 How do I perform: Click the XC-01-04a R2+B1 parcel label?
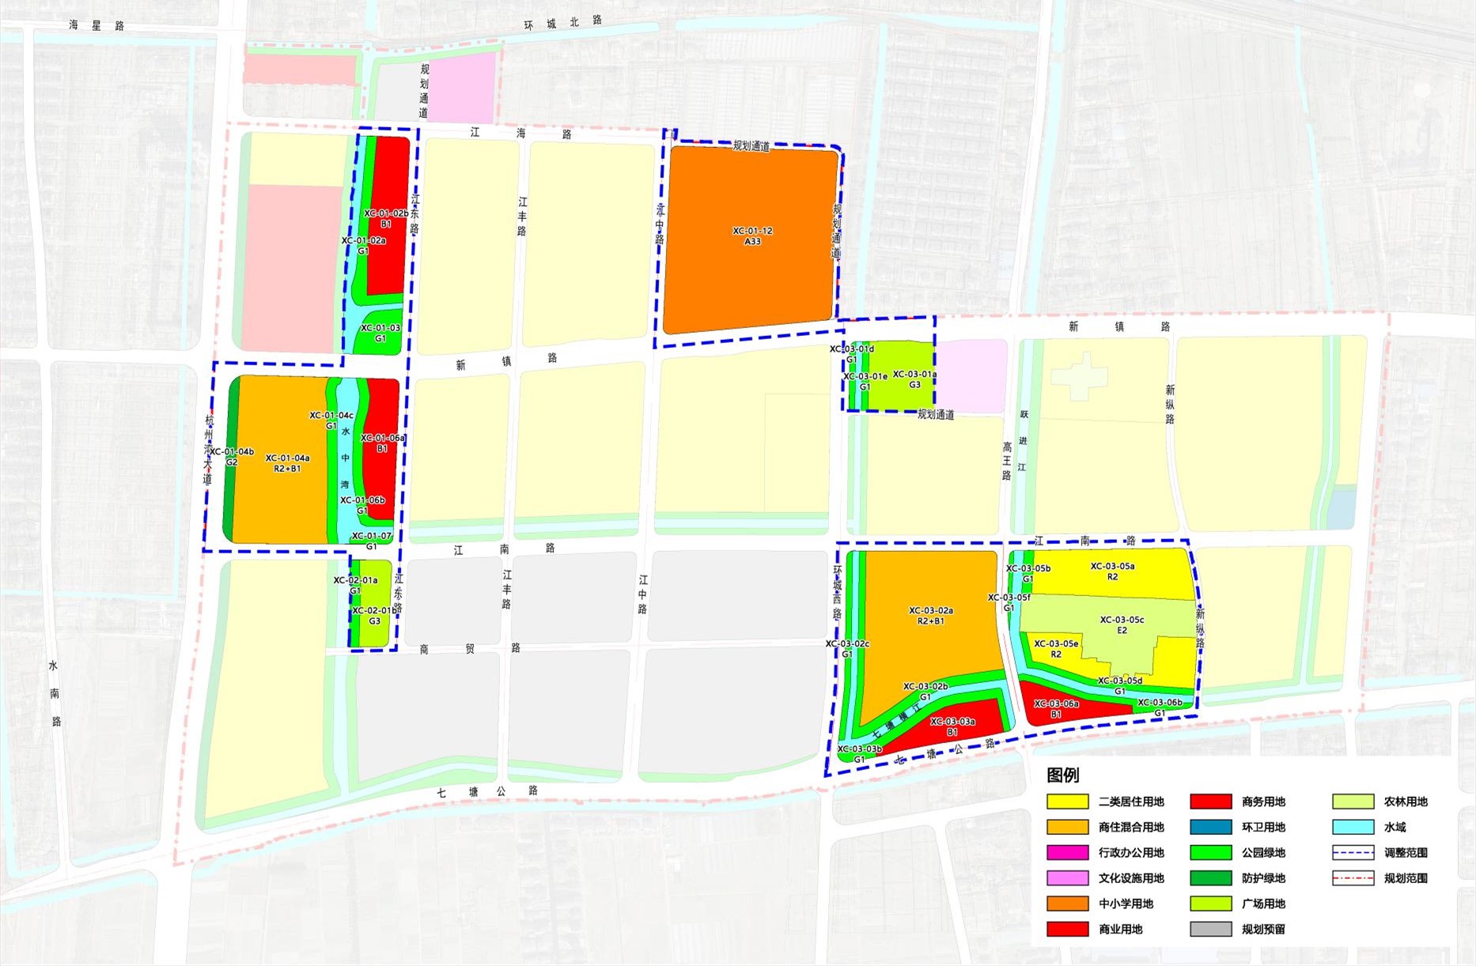(287, 463)
